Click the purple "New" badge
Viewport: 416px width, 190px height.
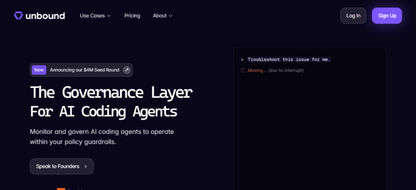click(x=39, y=70)
